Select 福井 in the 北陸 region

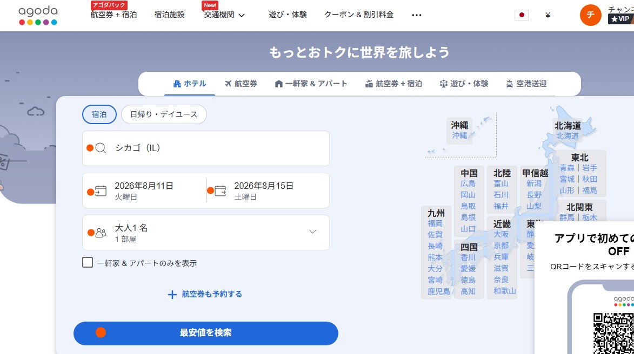pos(501,206)
